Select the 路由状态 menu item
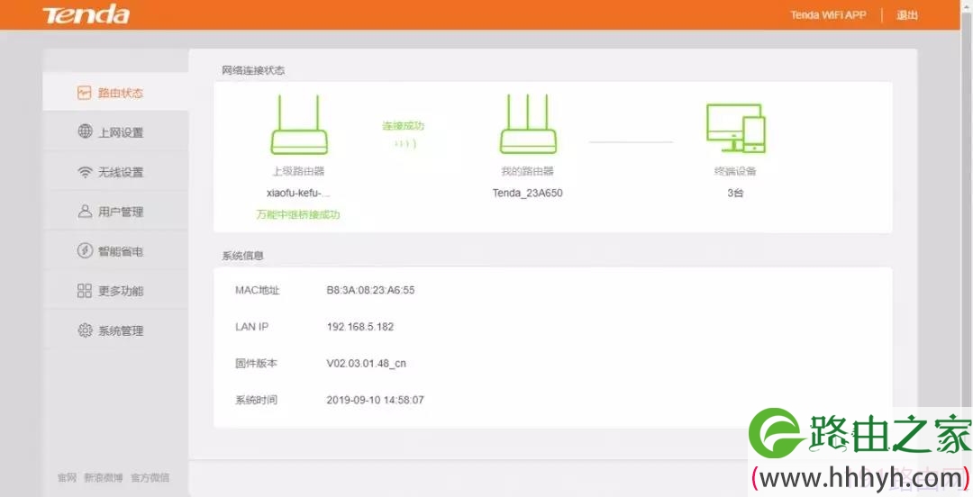 [x=115, y=93]
